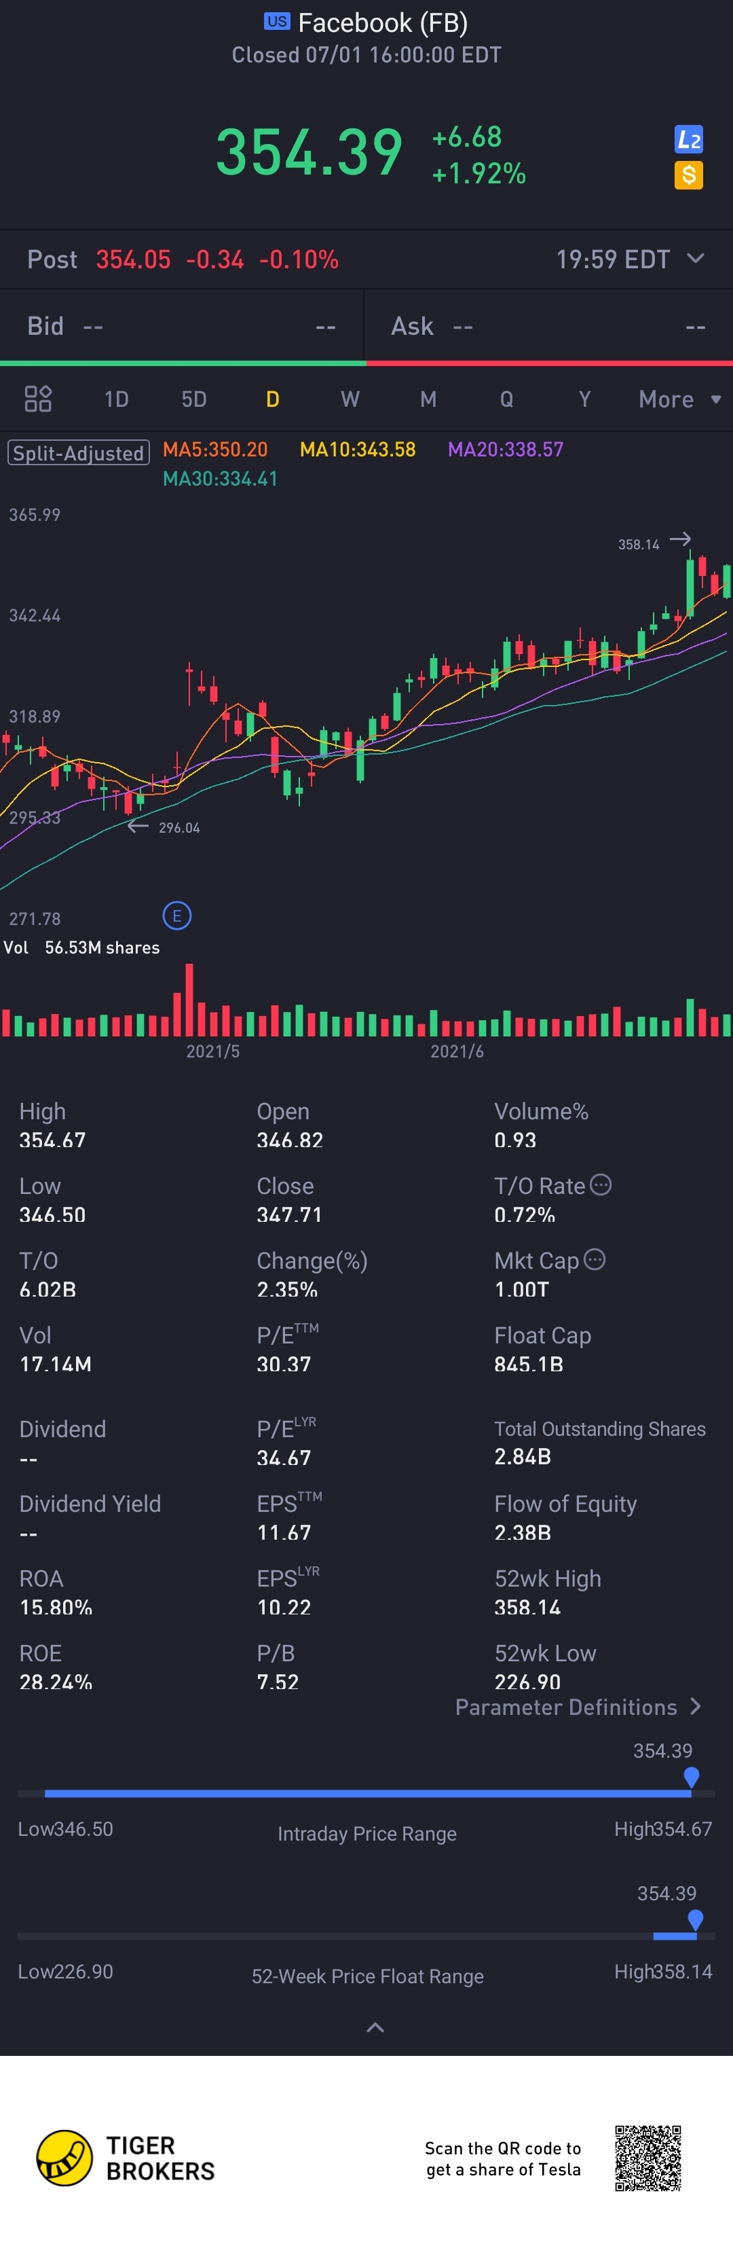Tap the earnings E marker on chart

tap(176, 916)
